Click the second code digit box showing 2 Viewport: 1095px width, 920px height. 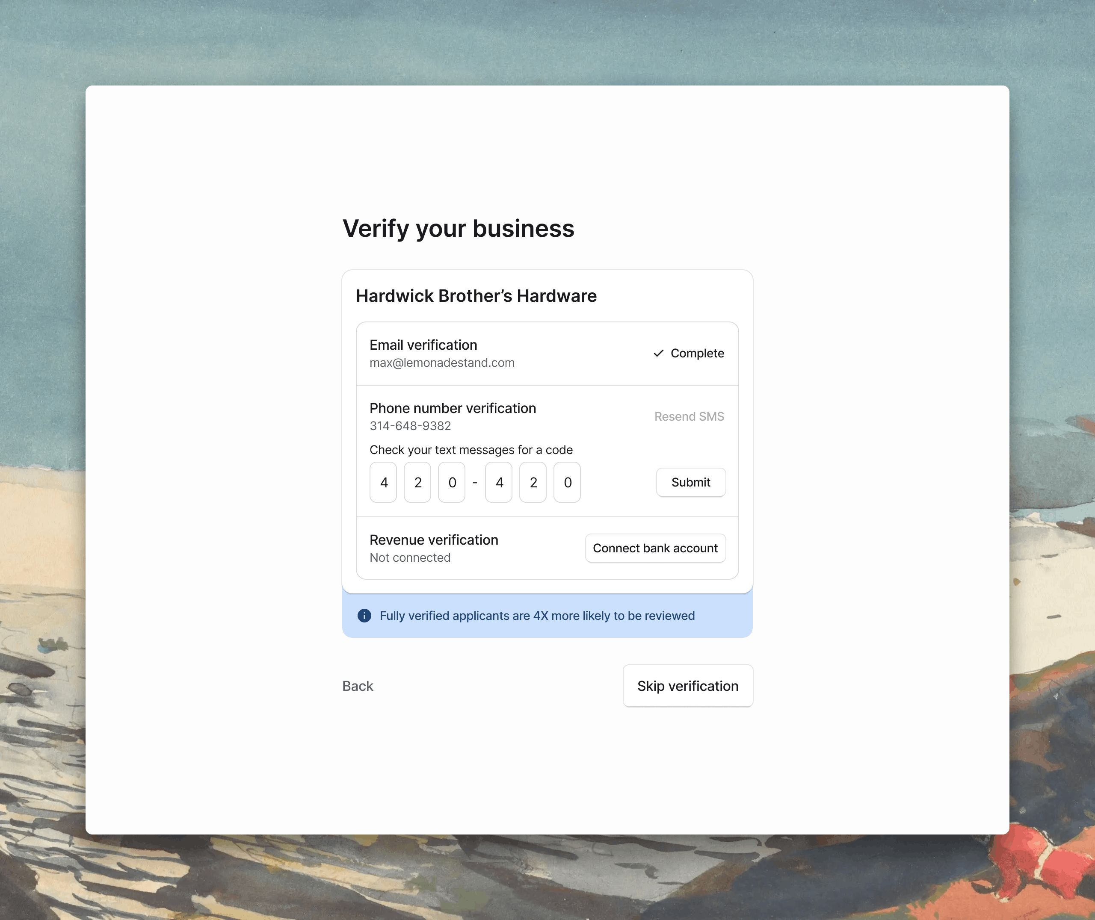click(x=417, y=482)
